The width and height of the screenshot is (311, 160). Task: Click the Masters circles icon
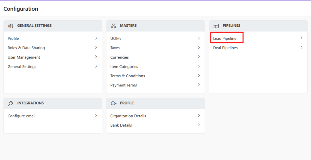[114, 26]
